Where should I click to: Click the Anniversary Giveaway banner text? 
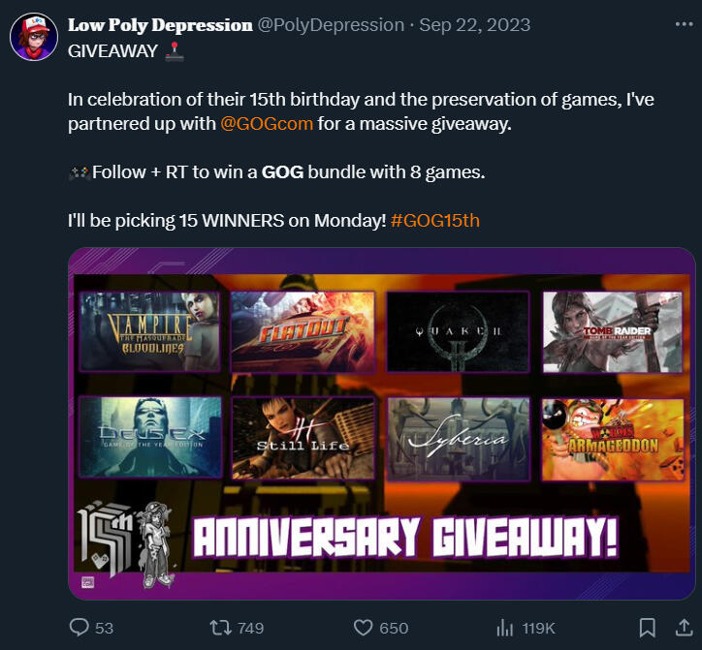405,538
